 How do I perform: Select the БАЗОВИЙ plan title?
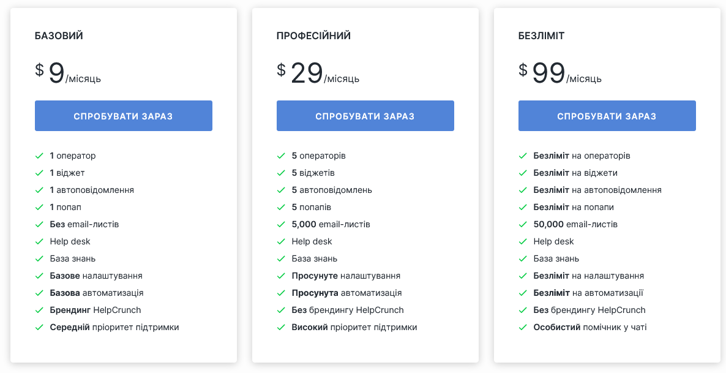(x=59, y=36)
